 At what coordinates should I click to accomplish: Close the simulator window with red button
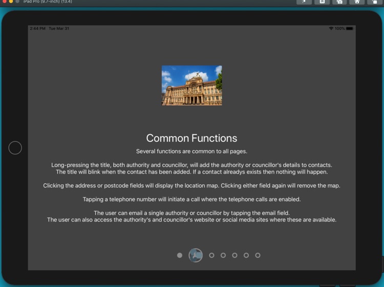[4, 1]
